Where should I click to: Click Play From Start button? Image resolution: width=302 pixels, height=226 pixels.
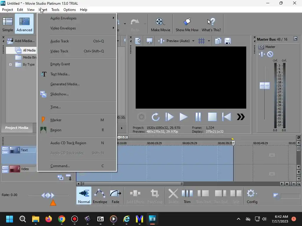tap(170, 117)
